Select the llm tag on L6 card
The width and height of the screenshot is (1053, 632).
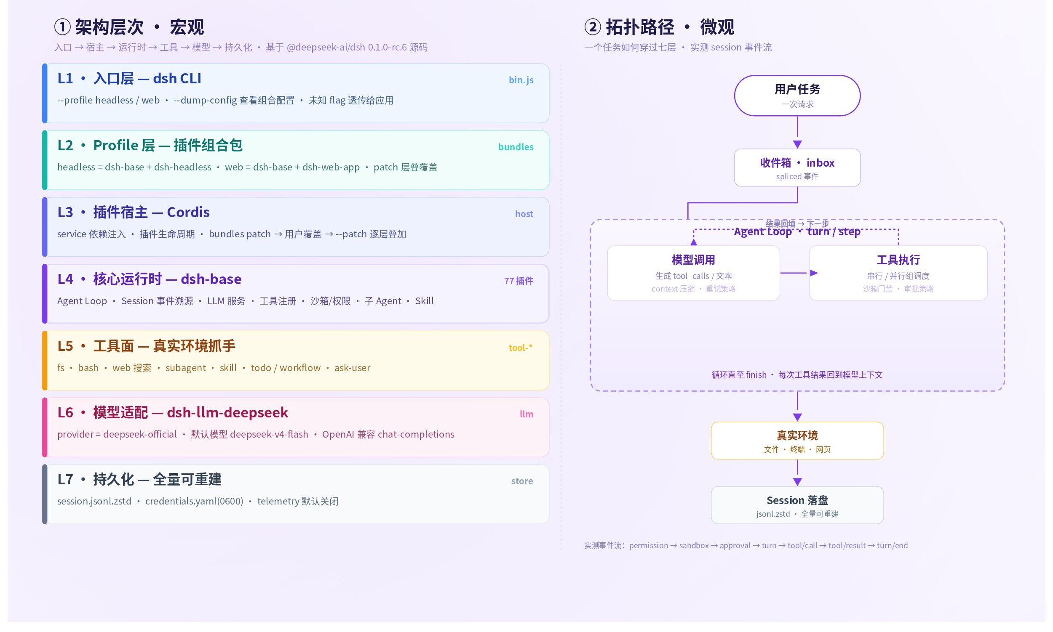[526, 414]
